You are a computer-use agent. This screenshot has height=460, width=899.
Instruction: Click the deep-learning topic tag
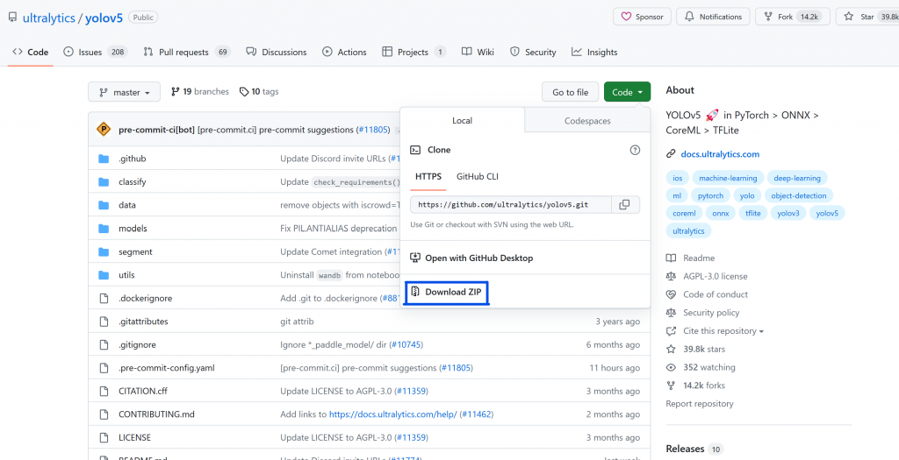click(797, 178)
